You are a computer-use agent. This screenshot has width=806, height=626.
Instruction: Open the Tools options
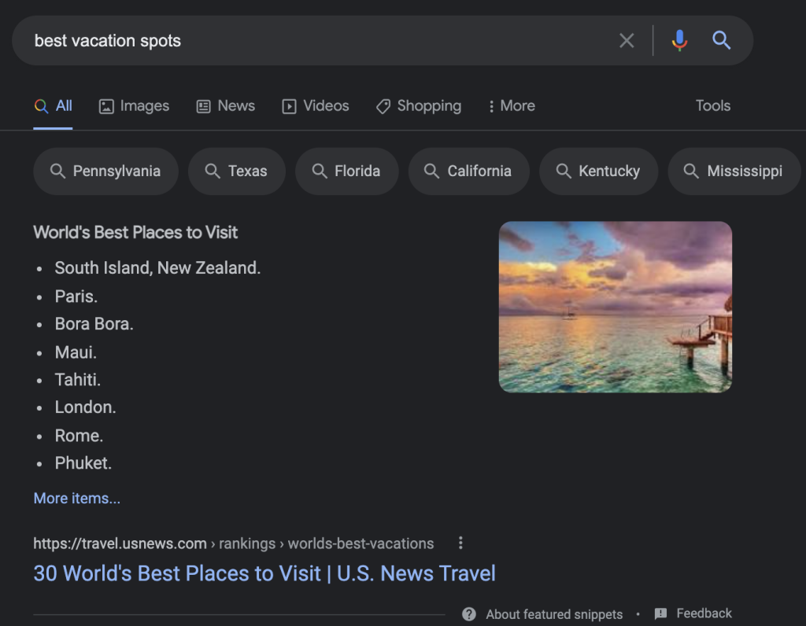click(712, 106)
